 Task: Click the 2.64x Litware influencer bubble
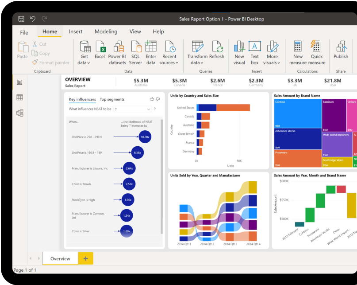click(x=129, y=168)
